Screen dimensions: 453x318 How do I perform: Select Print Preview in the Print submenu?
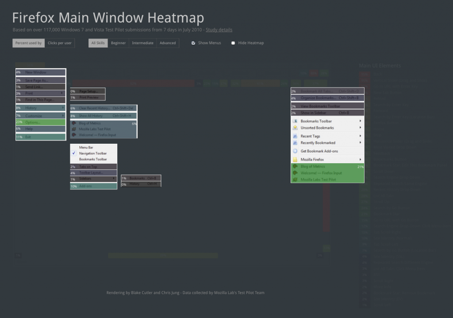pos(88,98)
